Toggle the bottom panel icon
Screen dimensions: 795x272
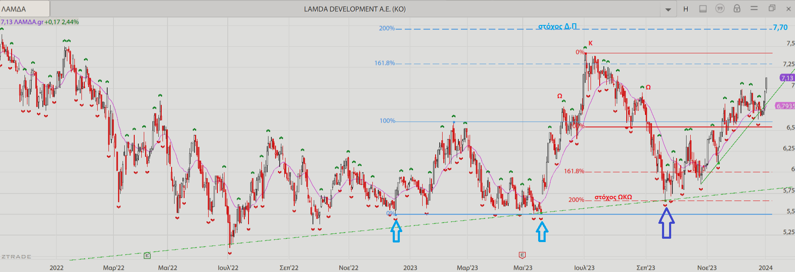(703, 9)
